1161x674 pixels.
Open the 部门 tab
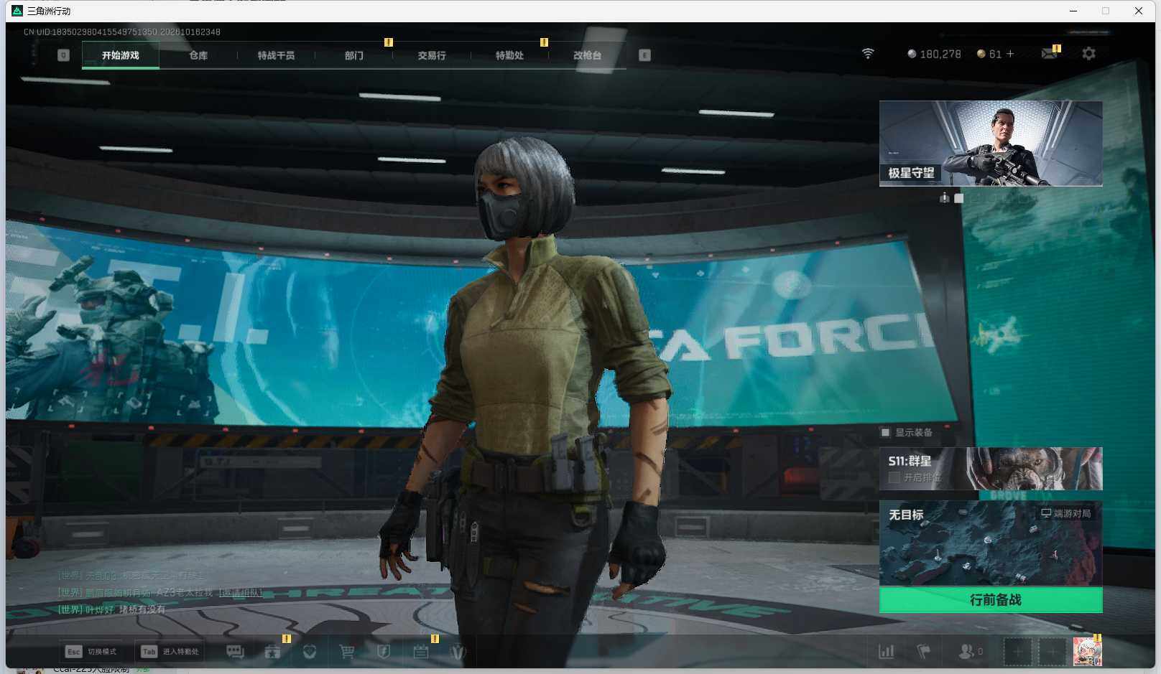tap(353, 55)
